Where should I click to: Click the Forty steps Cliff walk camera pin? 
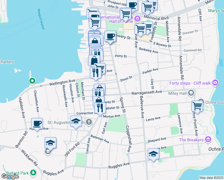pyautogui.click(x=215, y=83)
